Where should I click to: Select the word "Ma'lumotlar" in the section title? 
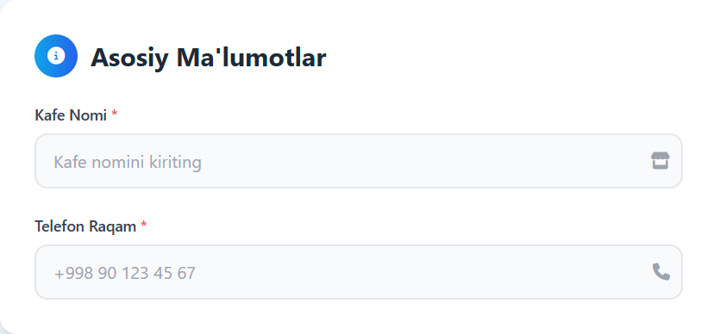(251, 57)
